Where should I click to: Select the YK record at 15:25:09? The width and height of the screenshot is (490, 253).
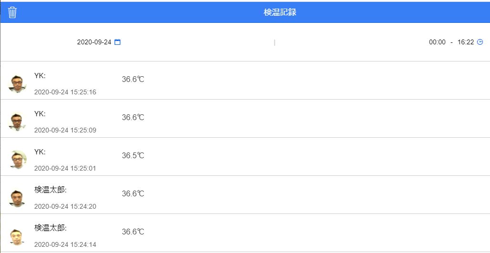[x=245, y=119]
